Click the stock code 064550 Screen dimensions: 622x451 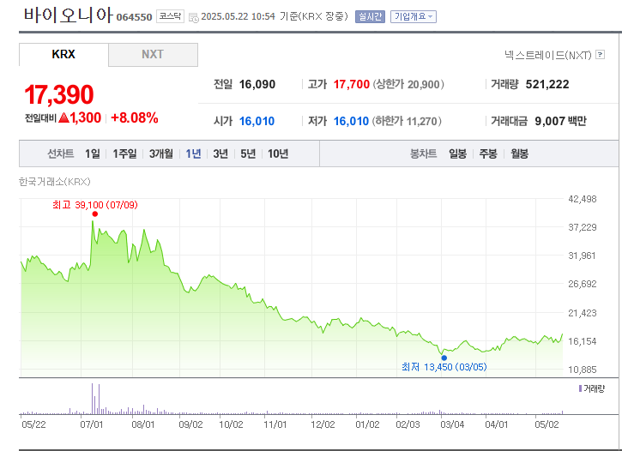pyautogui.click(x=134, y=17)
